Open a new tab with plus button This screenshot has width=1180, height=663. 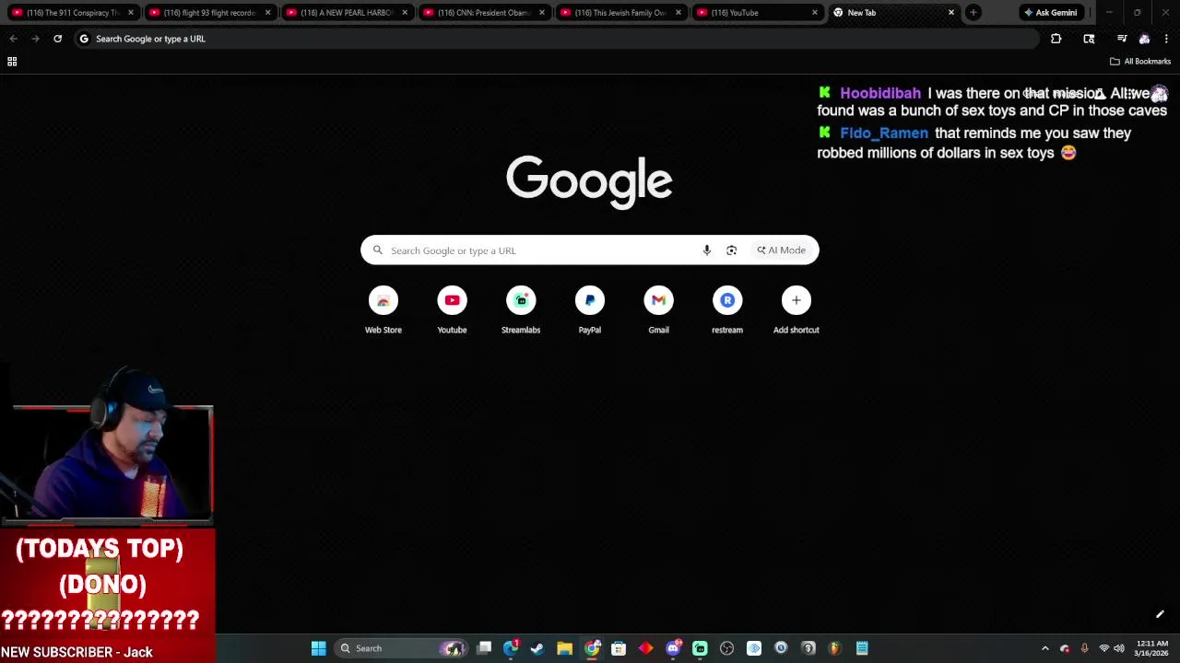(x=973, y=13)
